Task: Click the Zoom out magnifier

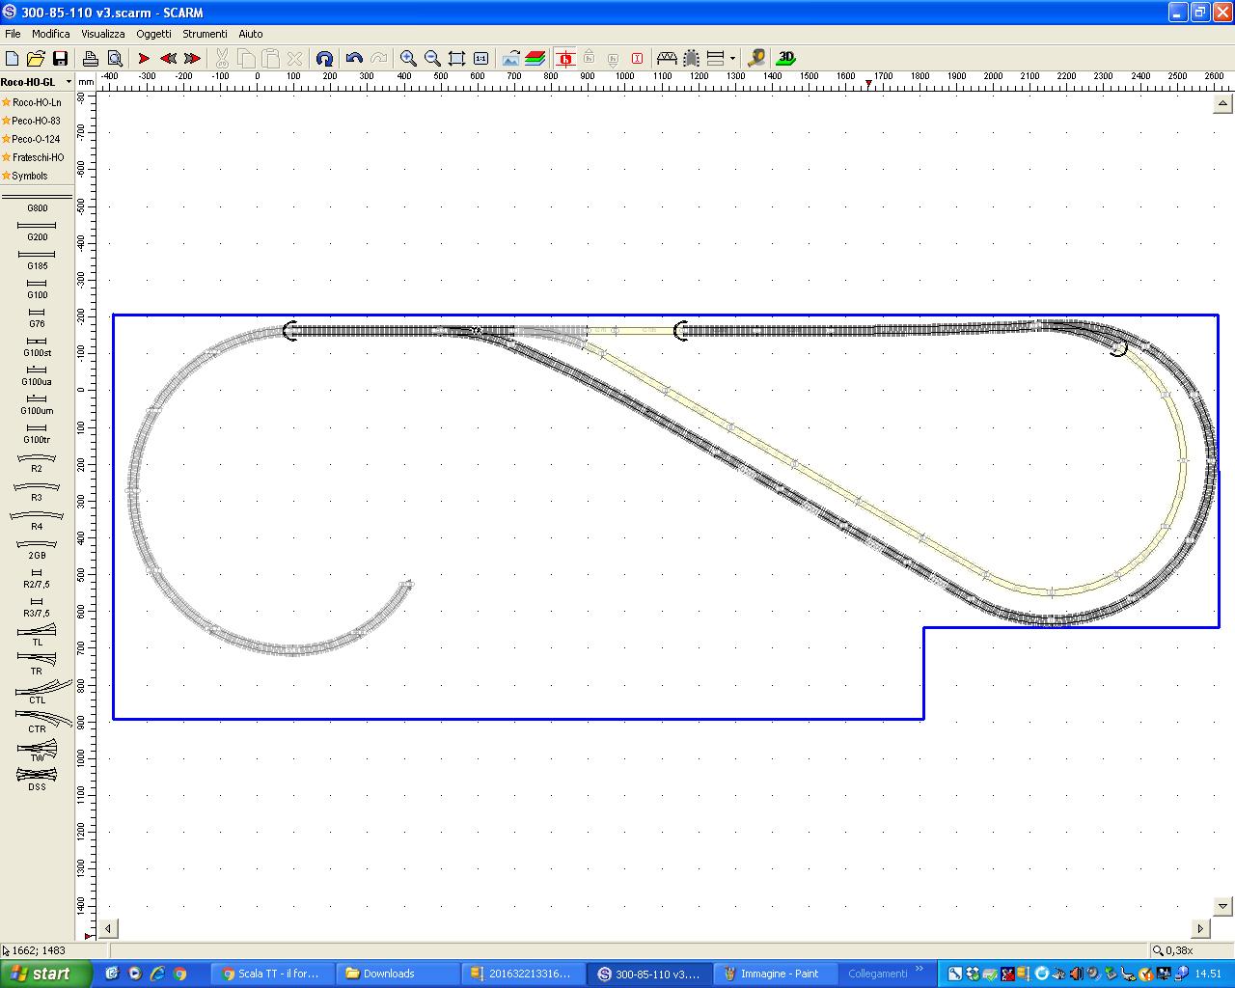Action: point(432,58)
